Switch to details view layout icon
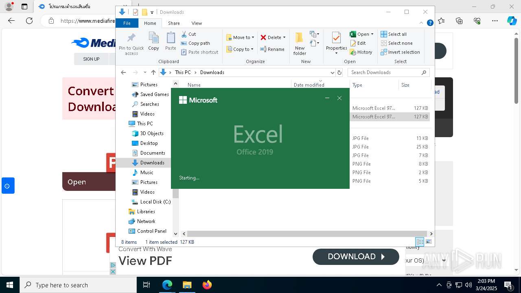Image resolution: width=521 pixels, height=293 pixels. [x=420, y=242]
